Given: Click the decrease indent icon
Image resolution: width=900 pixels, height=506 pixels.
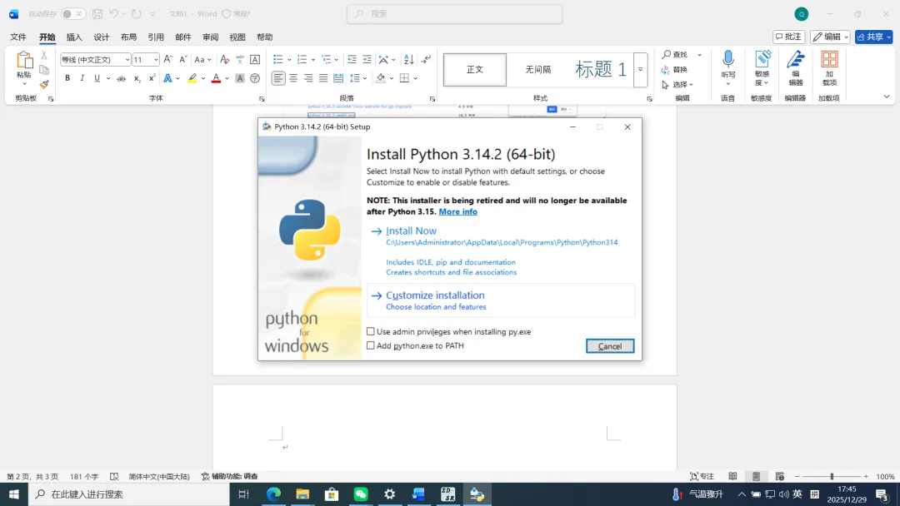Looking at the screenshot, I should tap(352, 59).
